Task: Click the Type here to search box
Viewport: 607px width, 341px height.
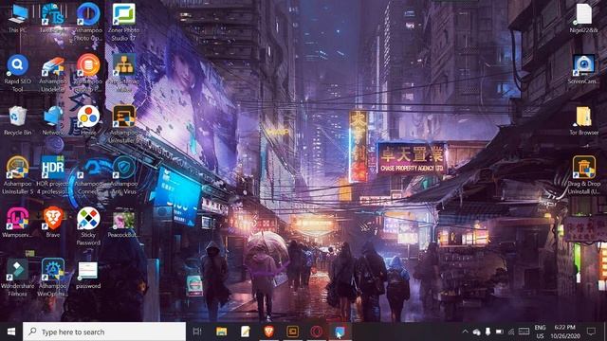Action: coord(104,332)
